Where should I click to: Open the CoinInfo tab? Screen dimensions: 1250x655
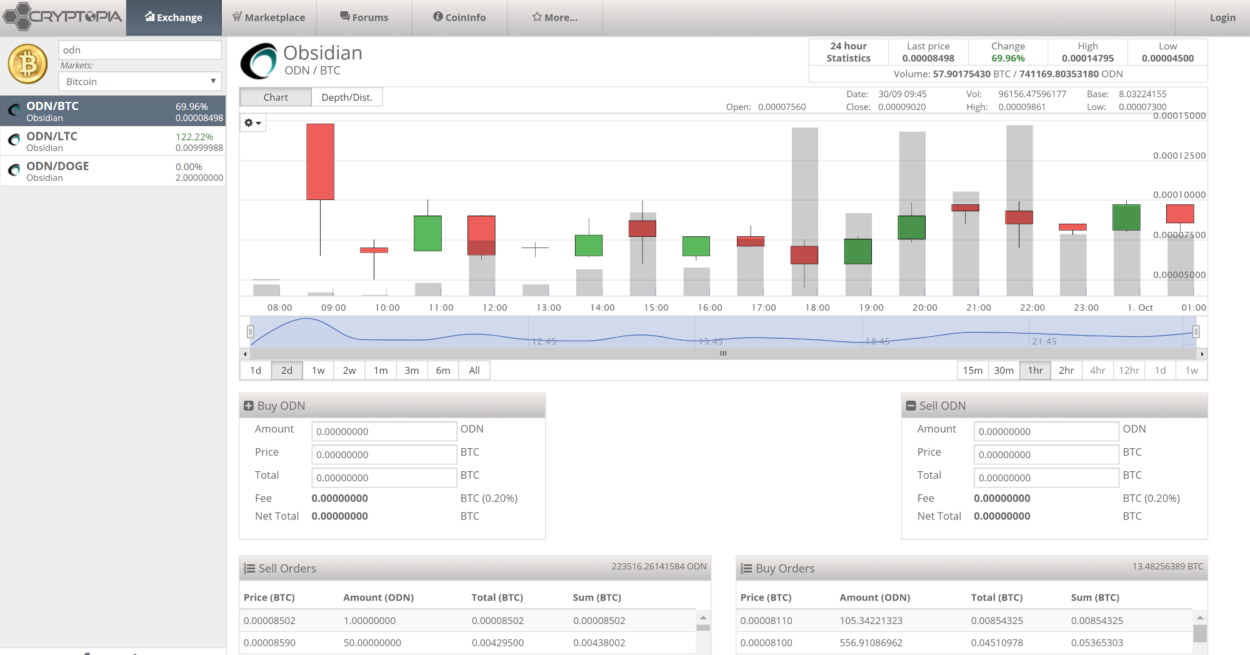[x=459, y=17]
